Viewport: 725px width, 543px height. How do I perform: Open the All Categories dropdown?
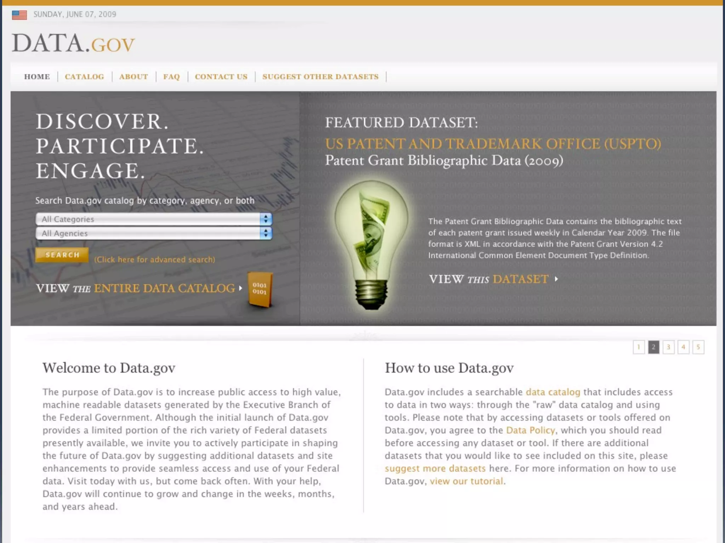click(154, 219)
